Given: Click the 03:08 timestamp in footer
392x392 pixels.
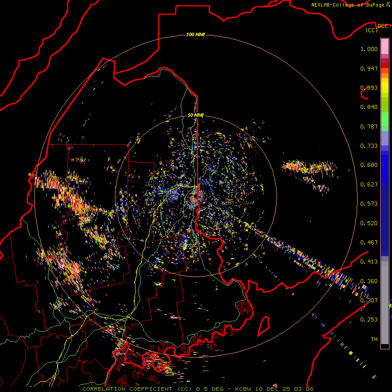Looking at the screenshot, I should click(303, 389).
